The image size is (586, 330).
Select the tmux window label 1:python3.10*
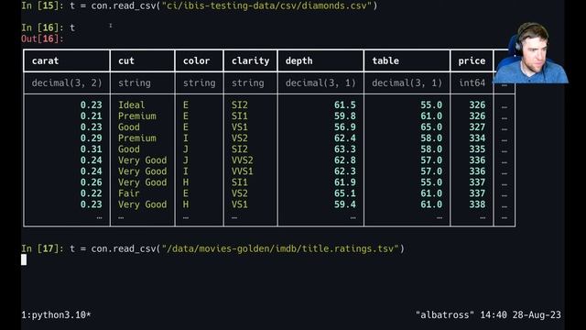(x=56, y=315)
